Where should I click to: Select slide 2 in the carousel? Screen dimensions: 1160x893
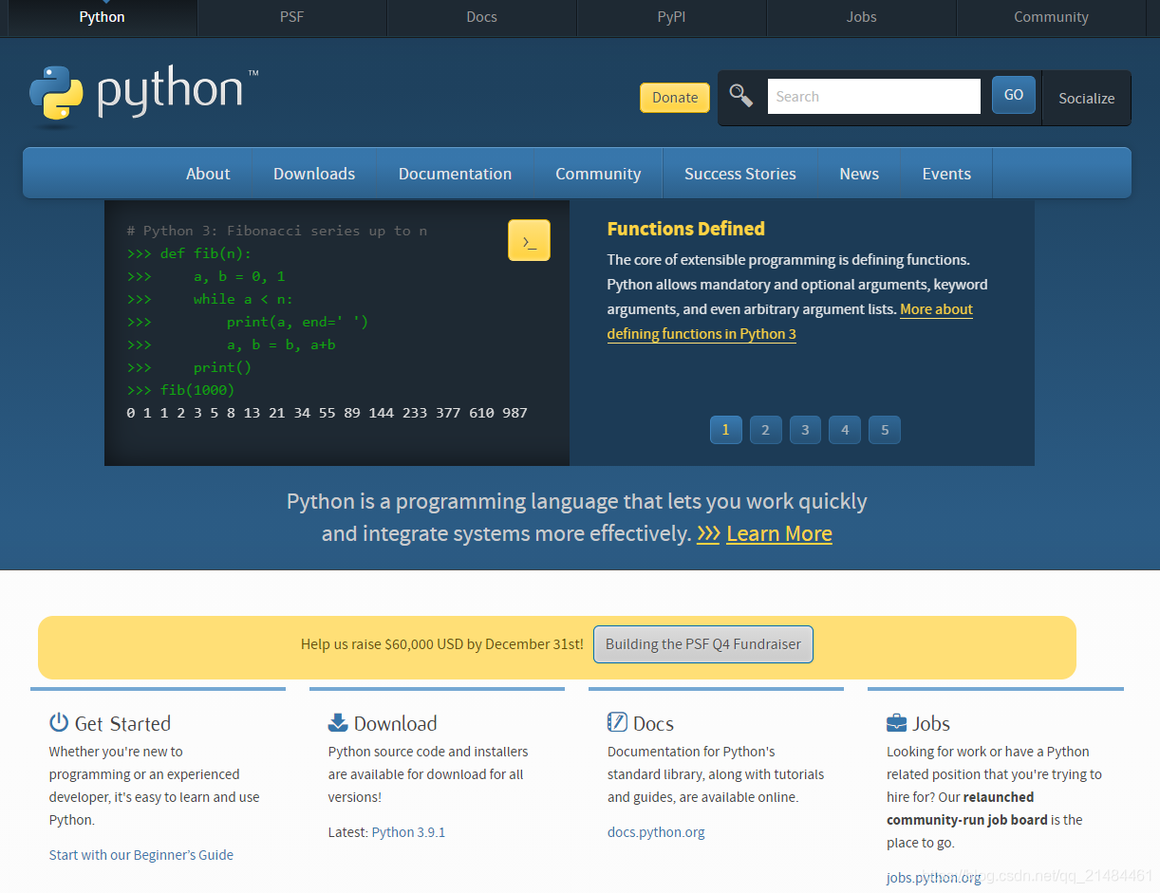(x=765, y=430)
